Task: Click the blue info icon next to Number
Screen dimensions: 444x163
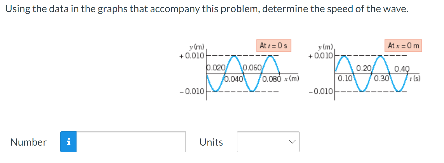Action: (69, 142)
